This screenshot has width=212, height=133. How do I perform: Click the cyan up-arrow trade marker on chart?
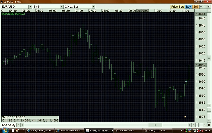(x=186, y=81)
